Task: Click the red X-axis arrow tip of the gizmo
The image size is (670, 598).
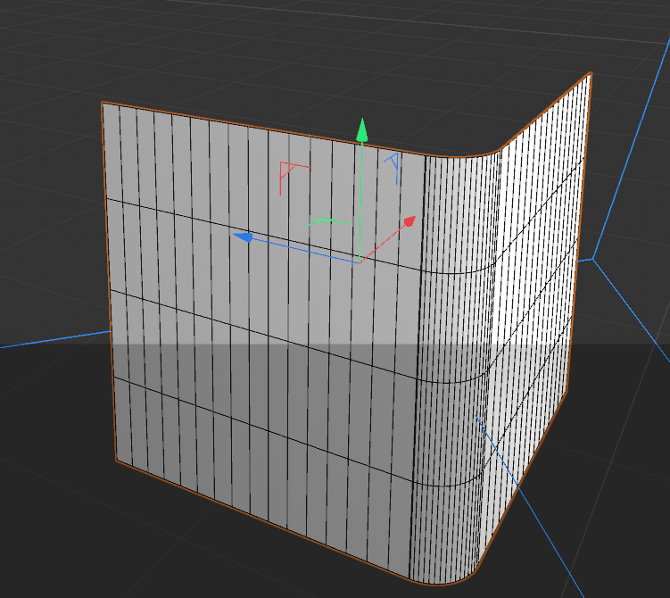Action: [x=409, y=221]
